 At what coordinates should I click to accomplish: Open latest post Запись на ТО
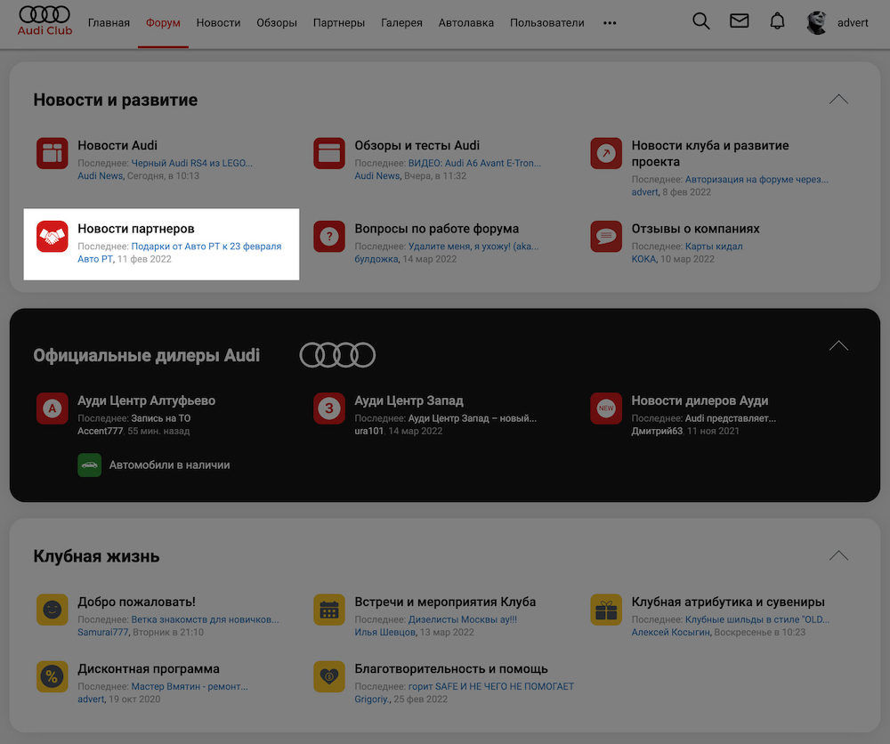pos(160,418)
